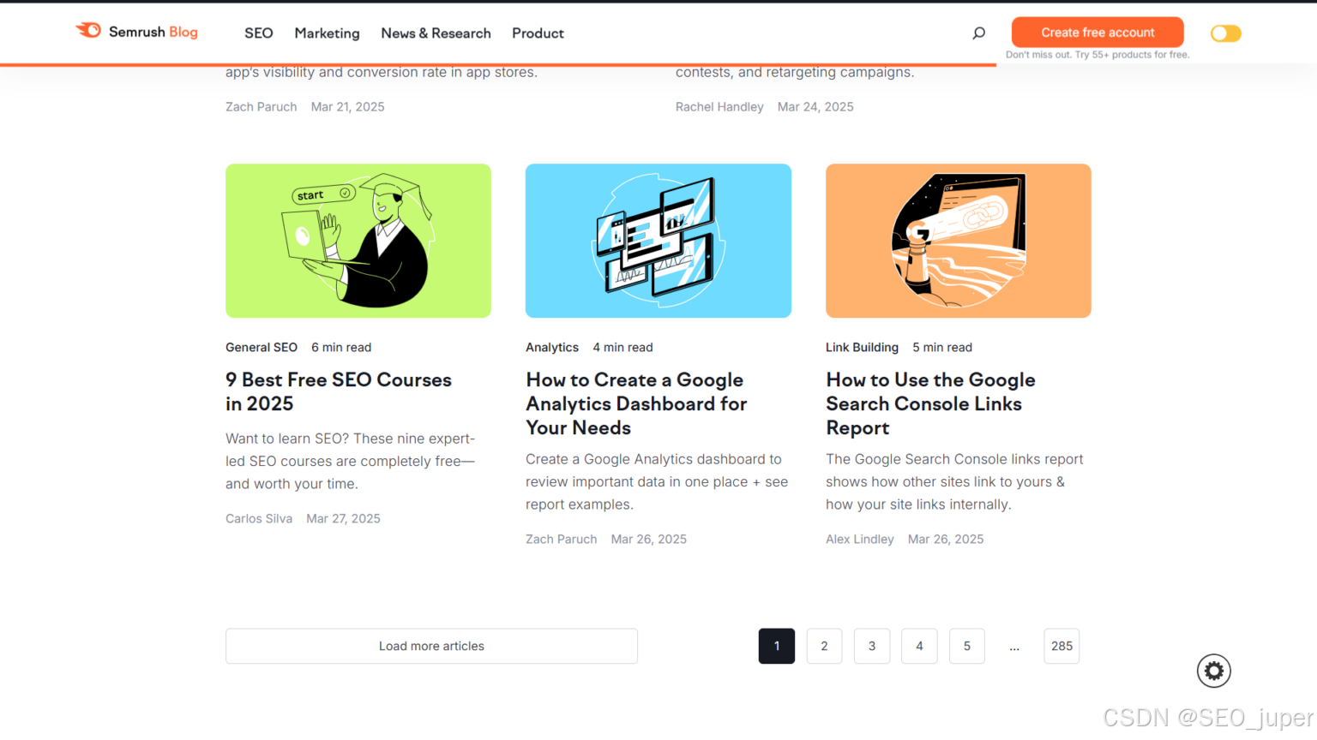Open author Rachel Handley
Viewport: 1317px width, 740px height.
[x=719, y=106]
